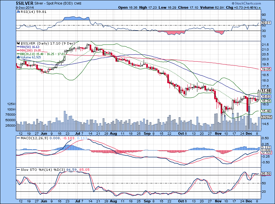Click the green 15.48 tag on price axis
The height and width of the screenshot is (204, 275).
point(266,111)
